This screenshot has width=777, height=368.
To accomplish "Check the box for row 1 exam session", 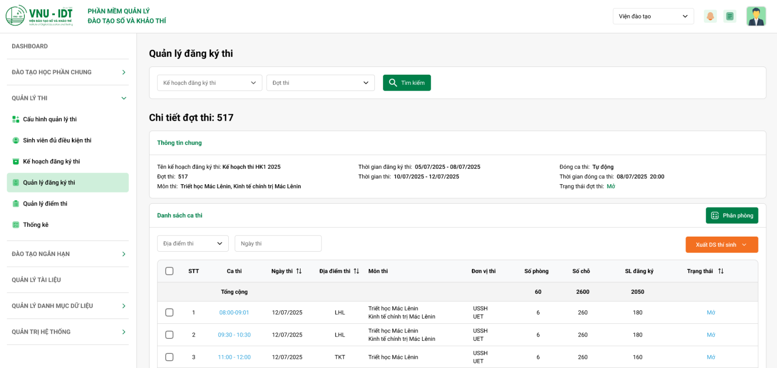I will click(x=169, y=313).
